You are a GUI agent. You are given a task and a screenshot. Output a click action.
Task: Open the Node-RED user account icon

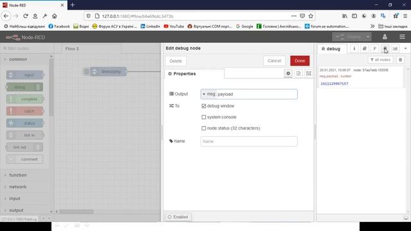[385, 37]
